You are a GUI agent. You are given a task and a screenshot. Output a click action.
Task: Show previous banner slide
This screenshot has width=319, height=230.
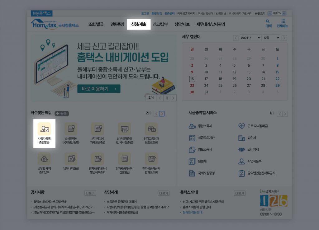(x=160, y=98)
